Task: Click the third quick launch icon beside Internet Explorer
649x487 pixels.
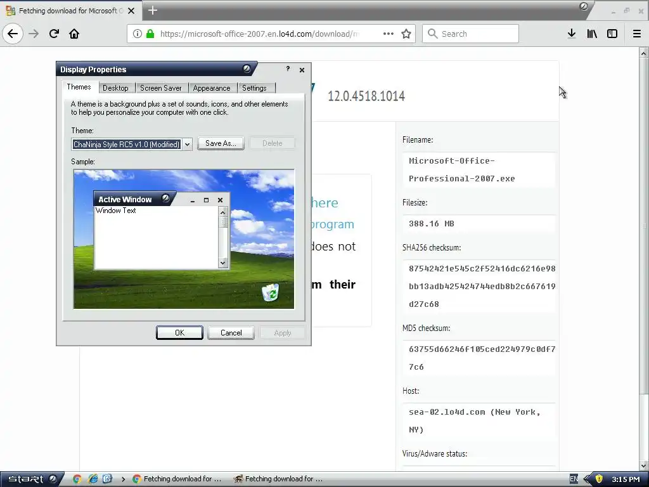Action: [107, 479]
